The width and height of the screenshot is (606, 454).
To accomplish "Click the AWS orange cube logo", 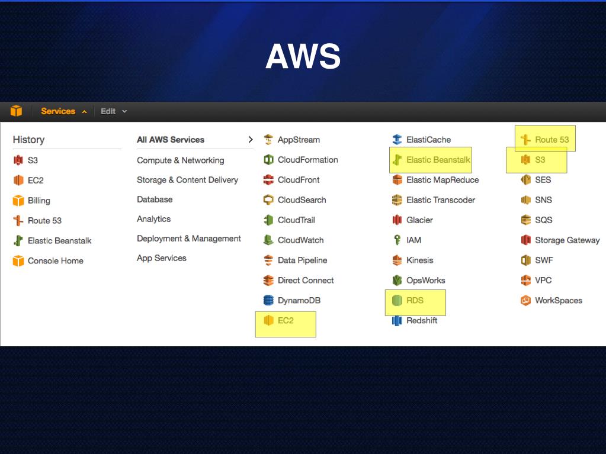I will [x=16, y=111].
